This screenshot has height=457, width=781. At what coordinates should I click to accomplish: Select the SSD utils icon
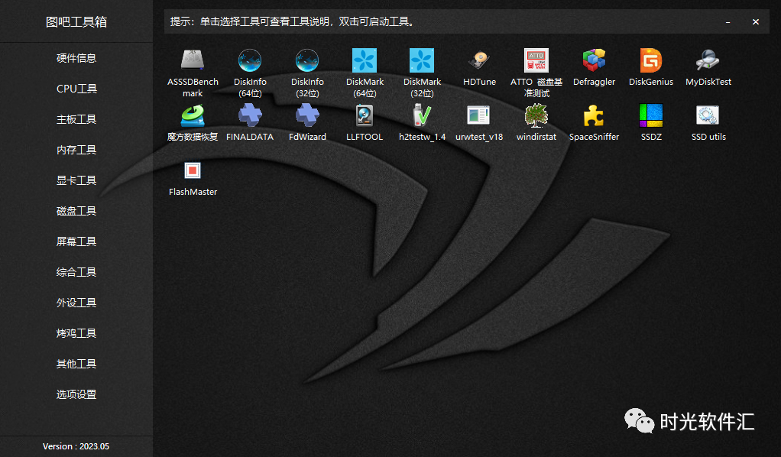(708, 115)
